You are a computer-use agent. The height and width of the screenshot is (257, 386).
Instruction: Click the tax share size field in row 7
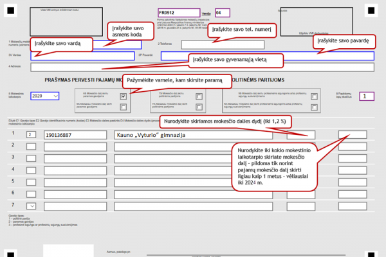[301, 206]
